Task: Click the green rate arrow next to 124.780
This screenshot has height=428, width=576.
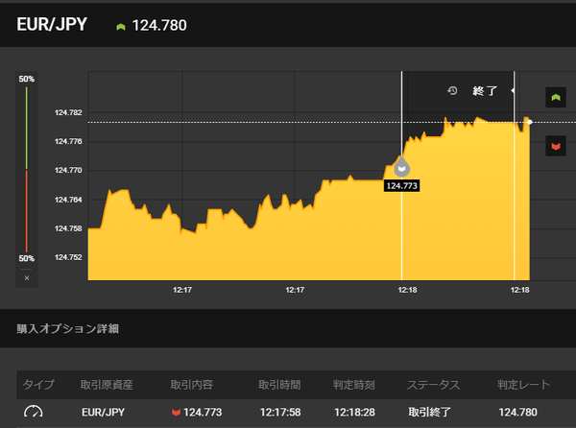Action: (x=121, y=27)
